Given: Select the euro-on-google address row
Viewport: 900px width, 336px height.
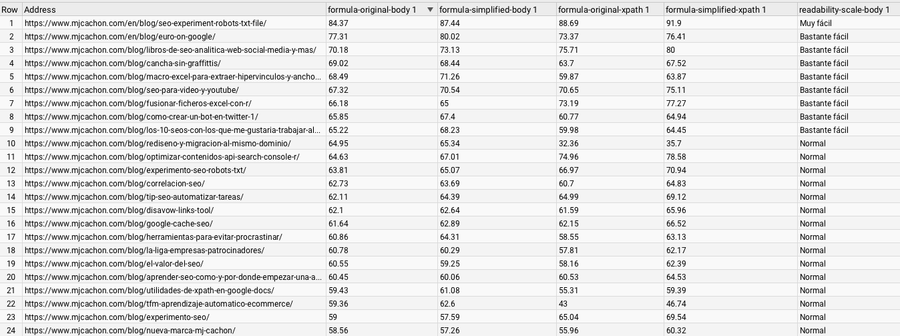Looking at the screenshot, I should click(x=120, y=37).
